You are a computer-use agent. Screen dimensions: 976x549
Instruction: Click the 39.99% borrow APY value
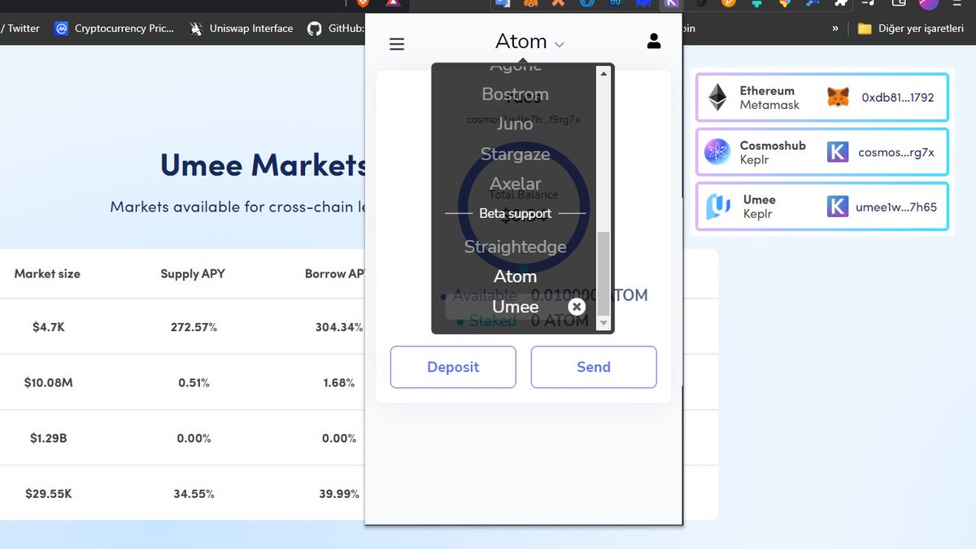pyautogui.click(x=340, y=493)
